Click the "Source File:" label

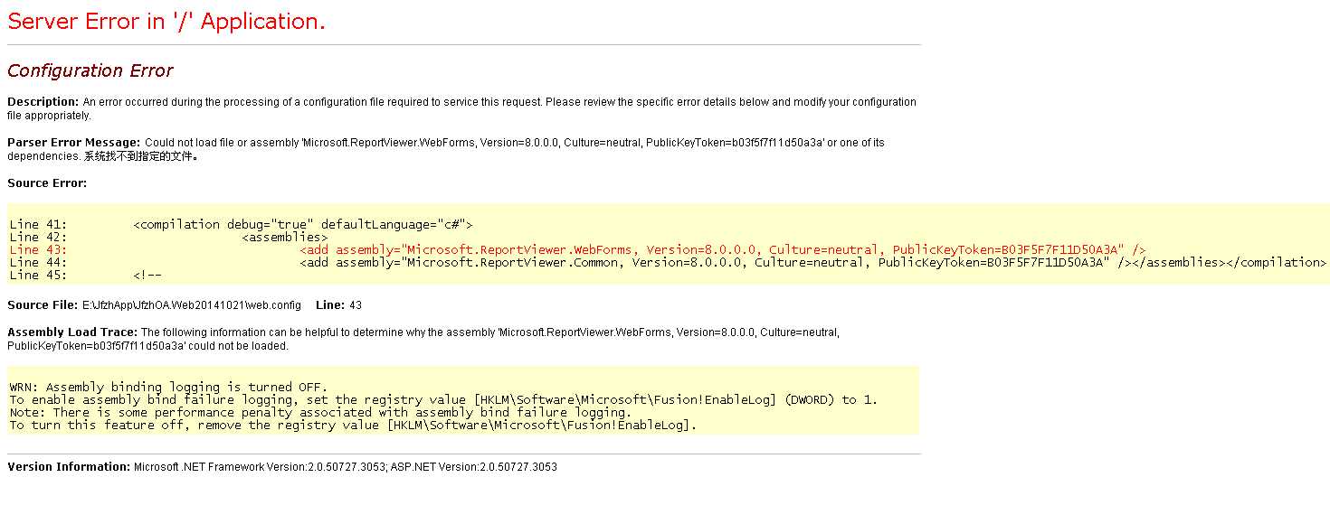[x=43, y=305]
